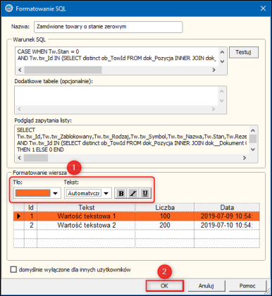
Task: Click inside Podgląd zapytania listy text box
Action: [x=132, y=140]
